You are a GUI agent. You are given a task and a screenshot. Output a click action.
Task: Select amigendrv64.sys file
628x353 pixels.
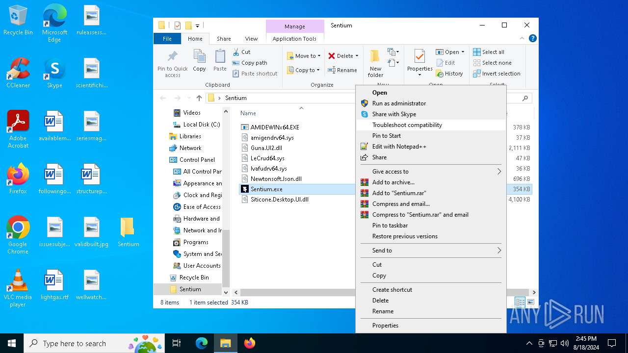point(272,138)
